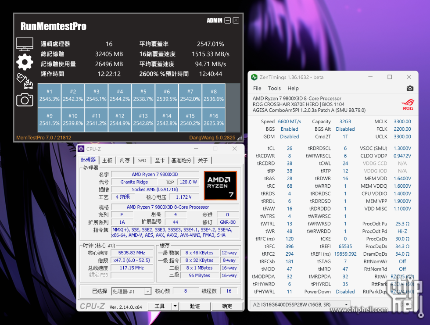The image size is (430, 325).
Task: Click the total memory value '32405 MB'
Action: tap(109, 54)
